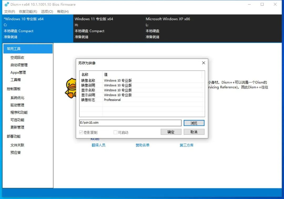Open the 文件(F) menu

pos(10,12)
